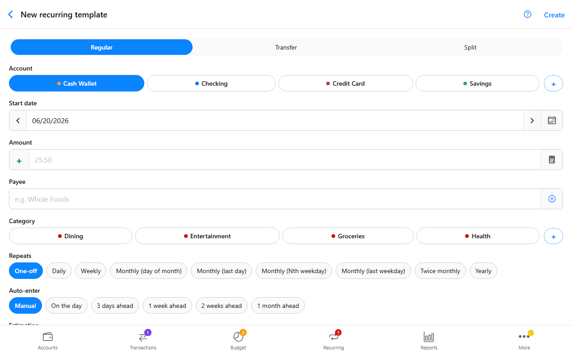Click the Amount input field
The height and width of the screenshot is (357, 572).
[285, 160]
